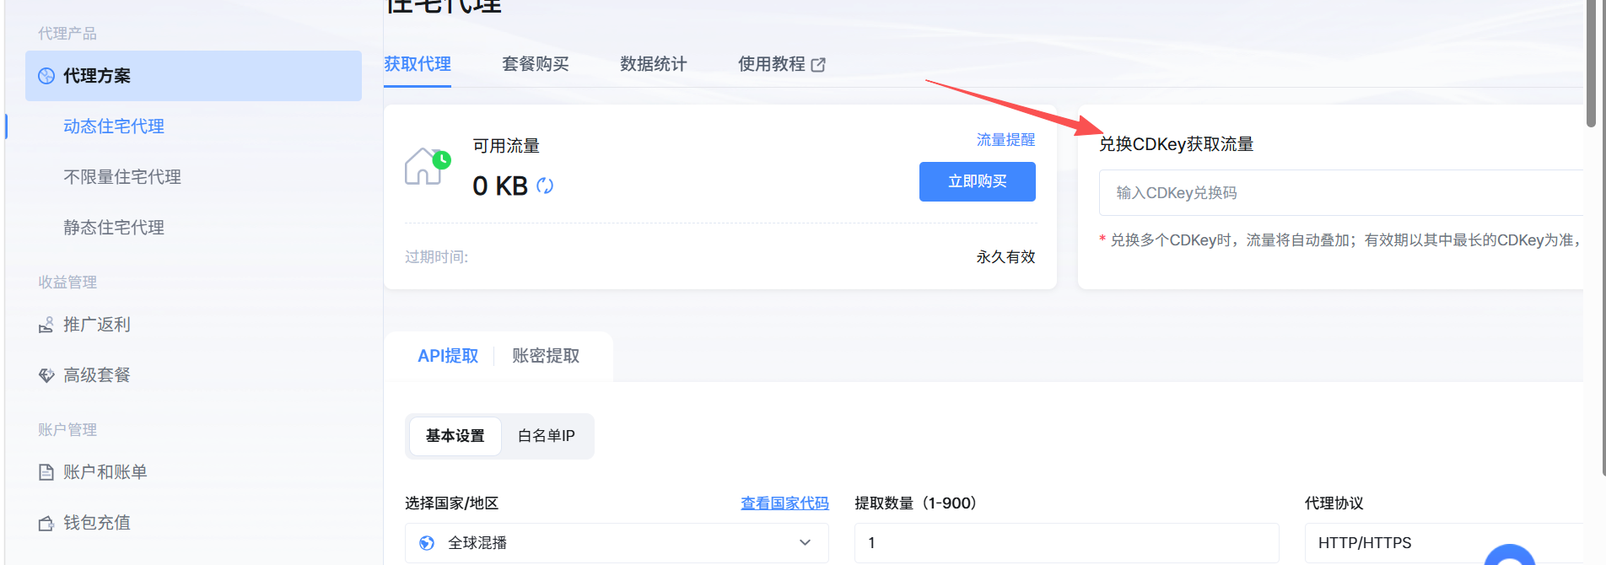The height and width of the screenshot is (565, 1606).
Task: Open the 查看国家代码 link
Action: [784, 503]
